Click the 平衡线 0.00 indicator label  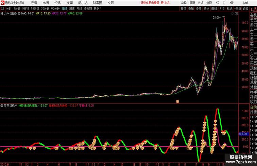click(86, 106)
